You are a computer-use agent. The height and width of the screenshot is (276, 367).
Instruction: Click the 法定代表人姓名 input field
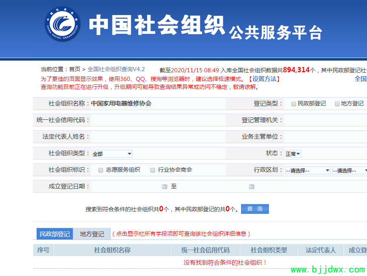click(158, 137)
